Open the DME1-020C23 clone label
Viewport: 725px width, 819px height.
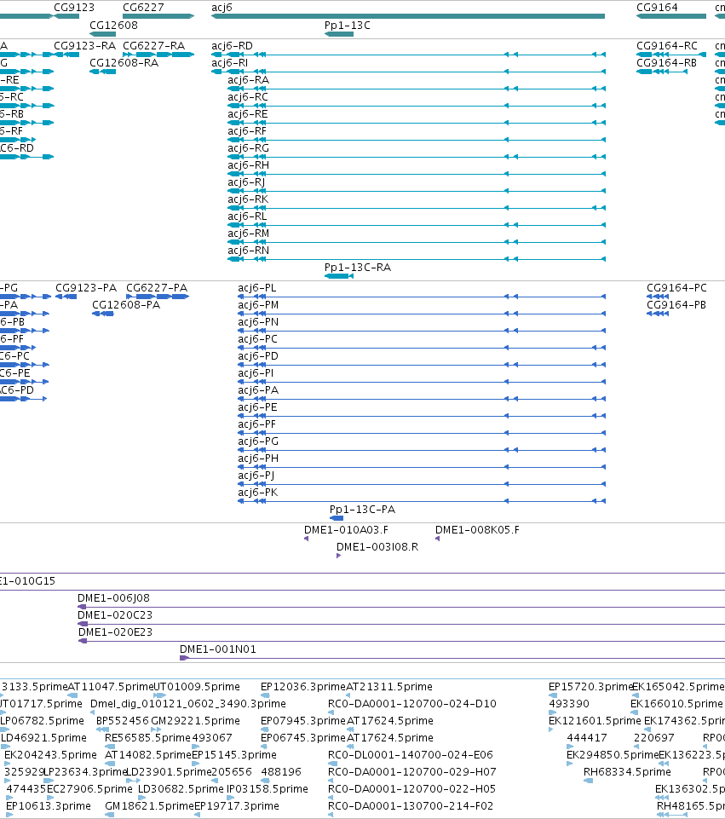pos(115,614)
